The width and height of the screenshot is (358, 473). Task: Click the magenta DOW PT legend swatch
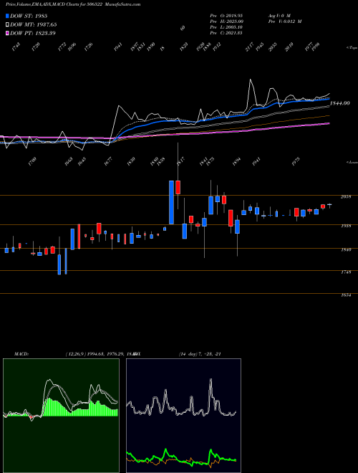coord(7,33)
